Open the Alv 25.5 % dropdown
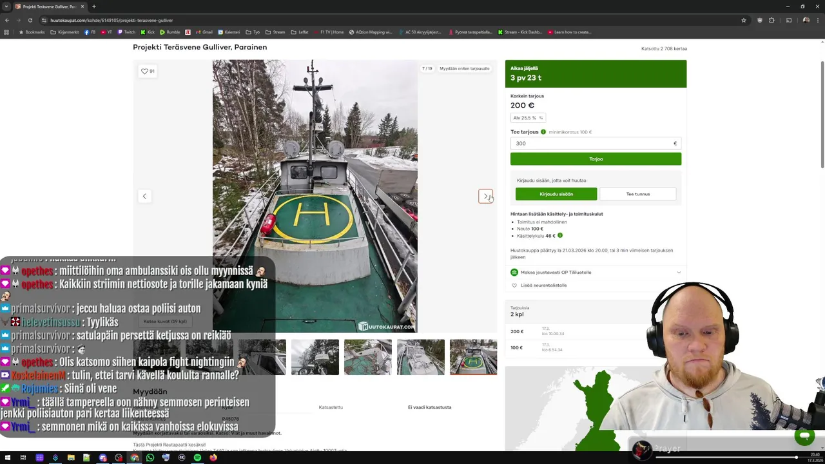The height and width of the screenshot is (464, 825). pyautogui.click(x=528, y=118)
